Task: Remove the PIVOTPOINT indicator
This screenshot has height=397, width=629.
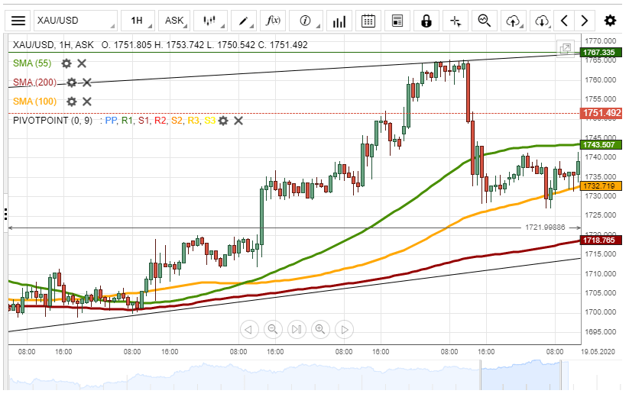Action: pos(238,121)
